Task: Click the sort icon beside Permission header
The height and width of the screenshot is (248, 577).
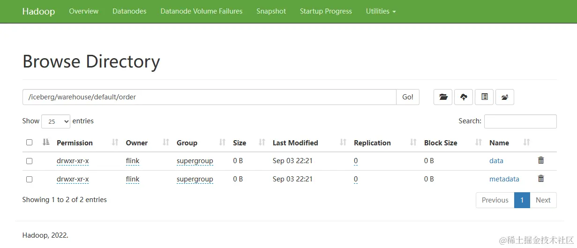Action: point(115,143)
